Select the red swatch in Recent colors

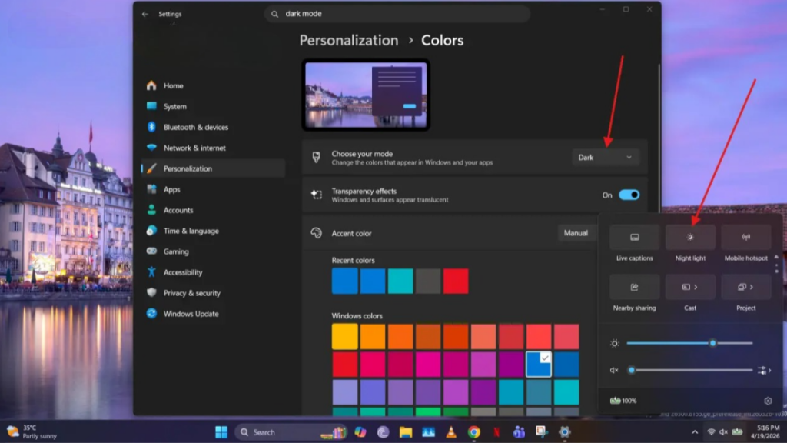(456, 281)
